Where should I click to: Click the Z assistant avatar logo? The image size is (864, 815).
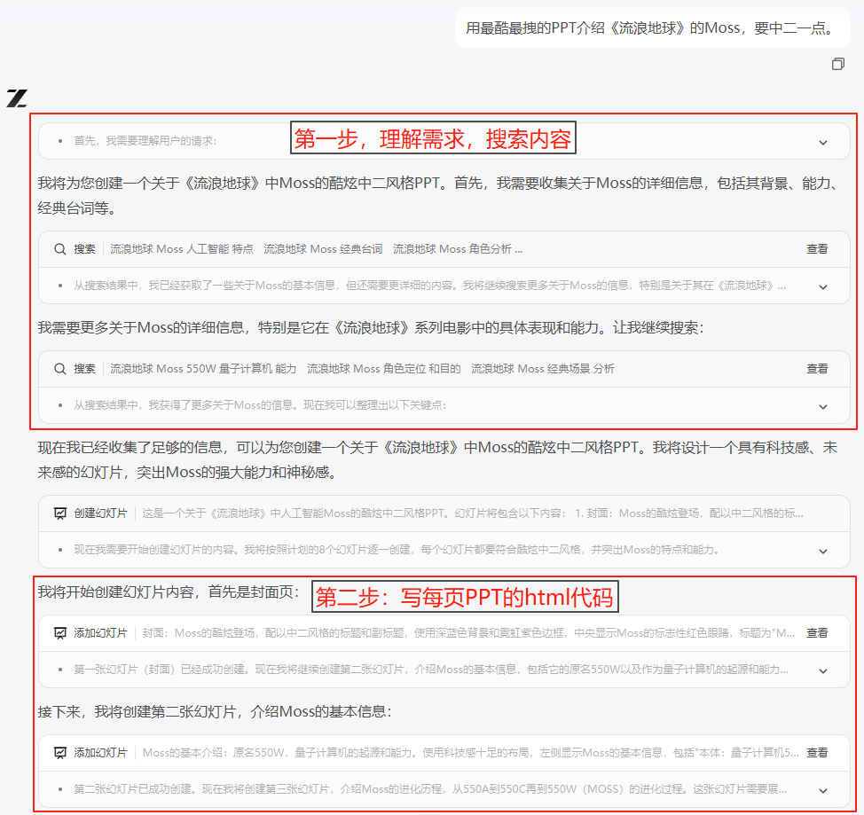[x=17, y=98]
